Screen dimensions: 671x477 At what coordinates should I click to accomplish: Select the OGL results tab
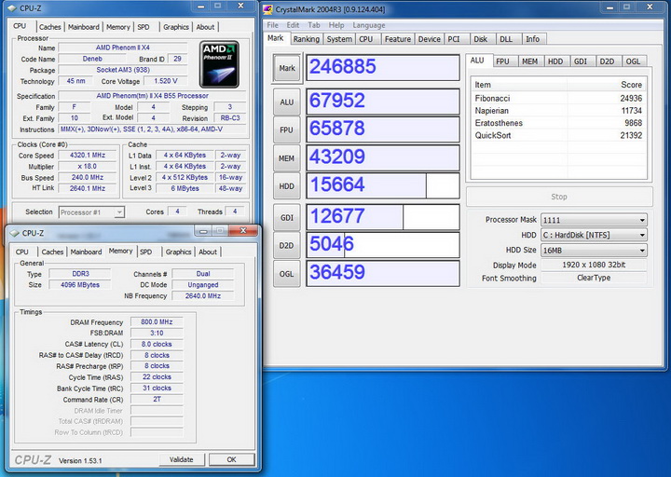coord(633,61)
